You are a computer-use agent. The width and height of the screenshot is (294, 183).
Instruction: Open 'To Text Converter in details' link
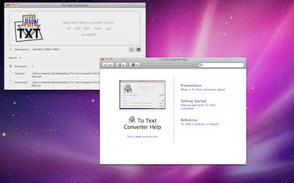coord(200,124)
